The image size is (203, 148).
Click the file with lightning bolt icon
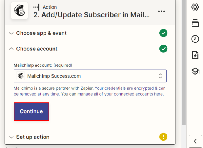[195, 55]
